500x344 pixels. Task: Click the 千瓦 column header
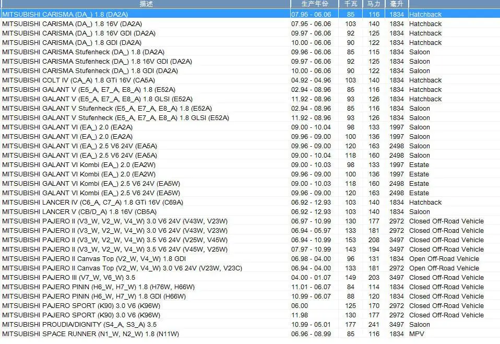[x=350, y=4]
